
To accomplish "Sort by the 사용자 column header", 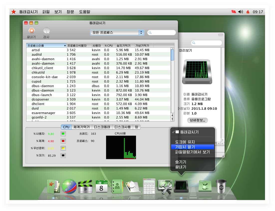I will click(x=97, y=46).
